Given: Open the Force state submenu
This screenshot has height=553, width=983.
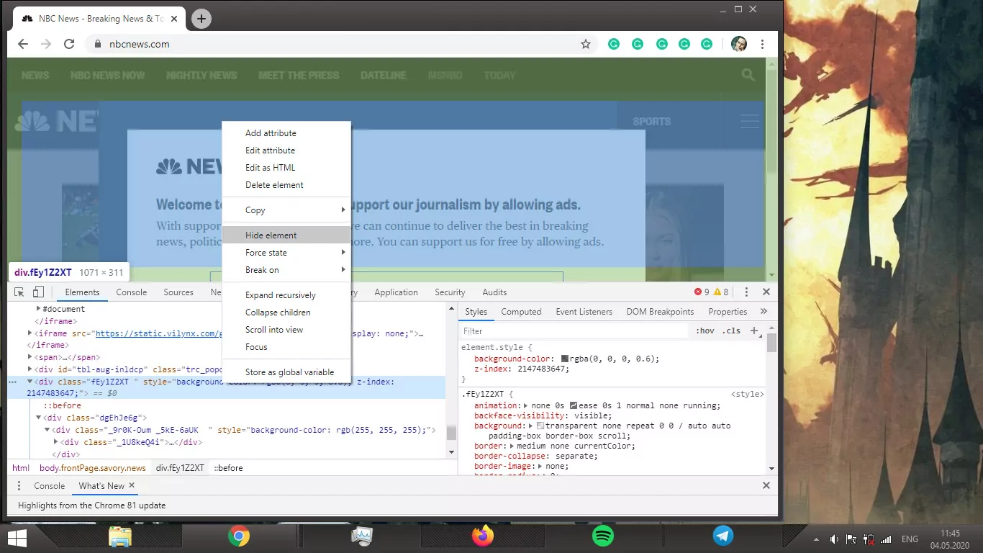Looking at the screenshot, I should click(x=286, y=253).
